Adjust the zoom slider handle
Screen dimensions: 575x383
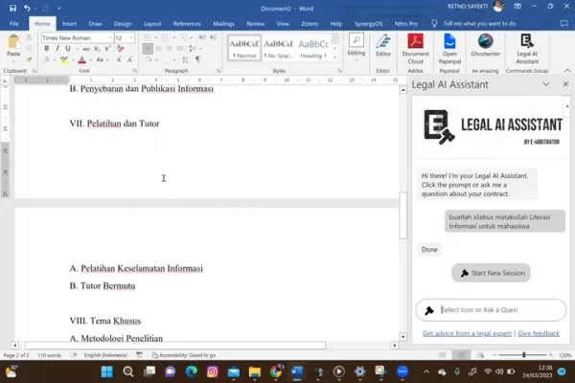tap(523, 355)
